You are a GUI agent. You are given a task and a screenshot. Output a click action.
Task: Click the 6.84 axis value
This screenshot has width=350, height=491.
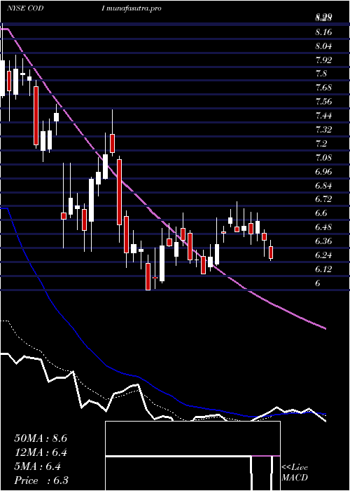click(x=323, y=185)
